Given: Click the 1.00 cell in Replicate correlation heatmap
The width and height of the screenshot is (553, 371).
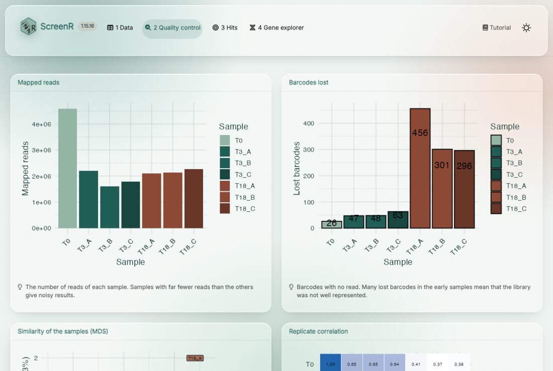Looking at the screenshot, I should (330, 362).
